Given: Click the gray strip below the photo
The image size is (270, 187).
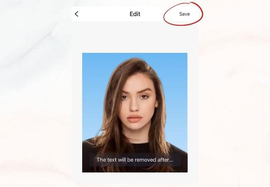Looking at the screenshot, I should pos(135,177).
